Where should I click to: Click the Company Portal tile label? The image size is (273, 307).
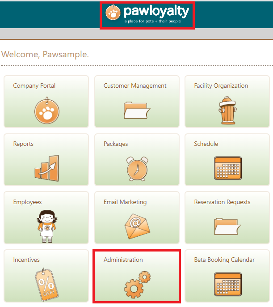(34, 86)
